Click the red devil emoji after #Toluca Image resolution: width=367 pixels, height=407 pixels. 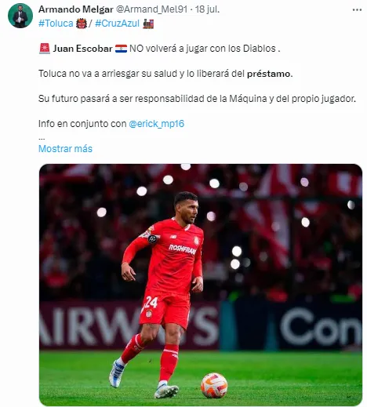coord(82,24)
